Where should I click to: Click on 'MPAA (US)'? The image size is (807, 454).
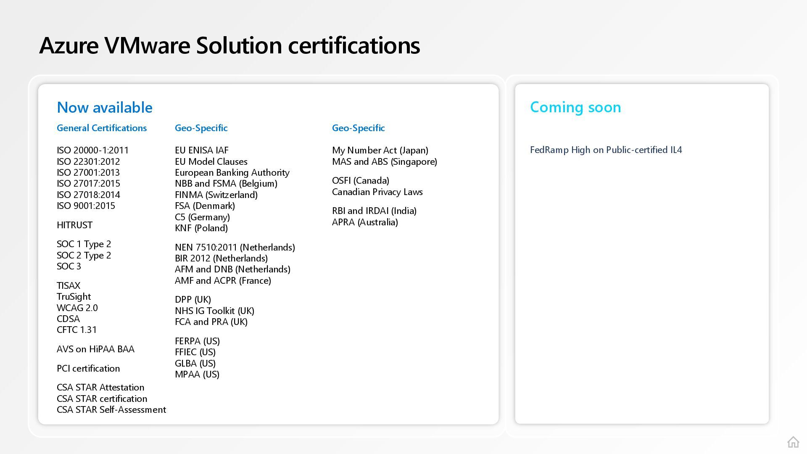197,375
